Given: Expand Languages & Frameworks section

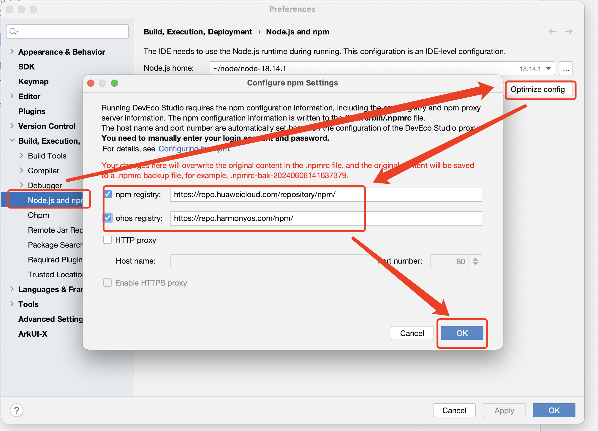Looking at the screenshot, I should (12, 289).
